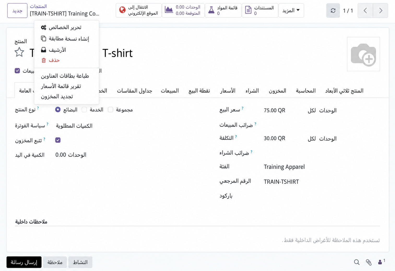This screenshot has width=395, height=271.
Task: Click the favorite star icon
Action: click(x=19, y=52)
